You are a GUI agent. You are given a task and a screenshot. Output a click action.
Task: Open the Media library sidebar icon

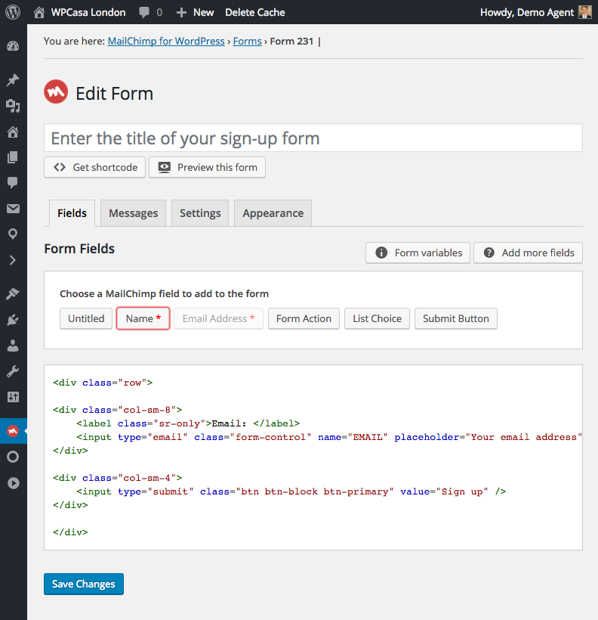tap(13, 106)
